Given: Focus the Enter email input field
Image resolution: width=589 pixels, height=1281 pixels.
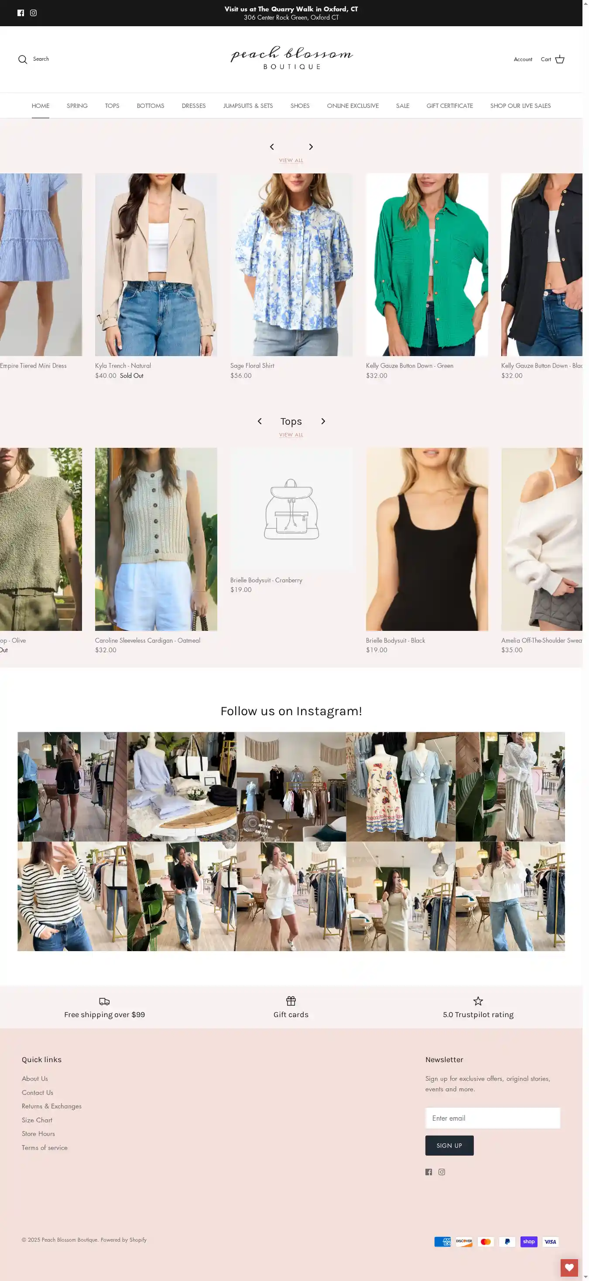Looking at the screenshot, I should coord(492,1118).
